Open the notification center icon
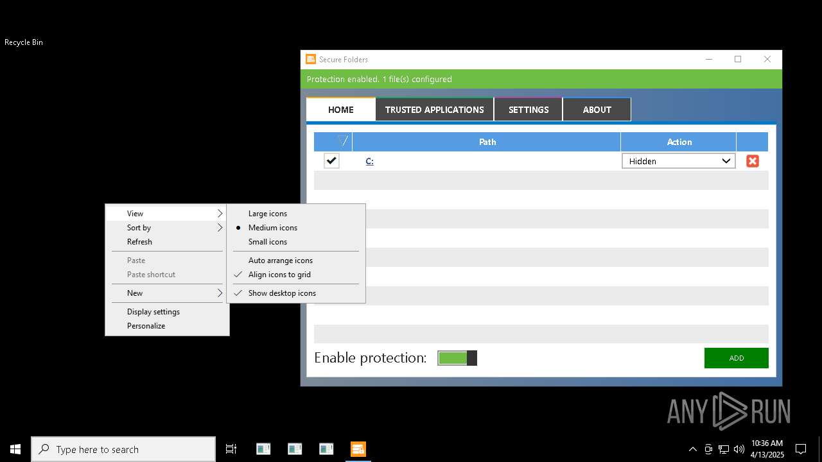 point(801,449)
